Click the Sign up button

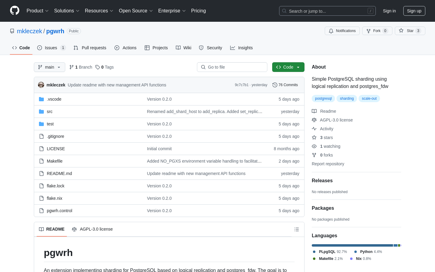tap(414, 11)
